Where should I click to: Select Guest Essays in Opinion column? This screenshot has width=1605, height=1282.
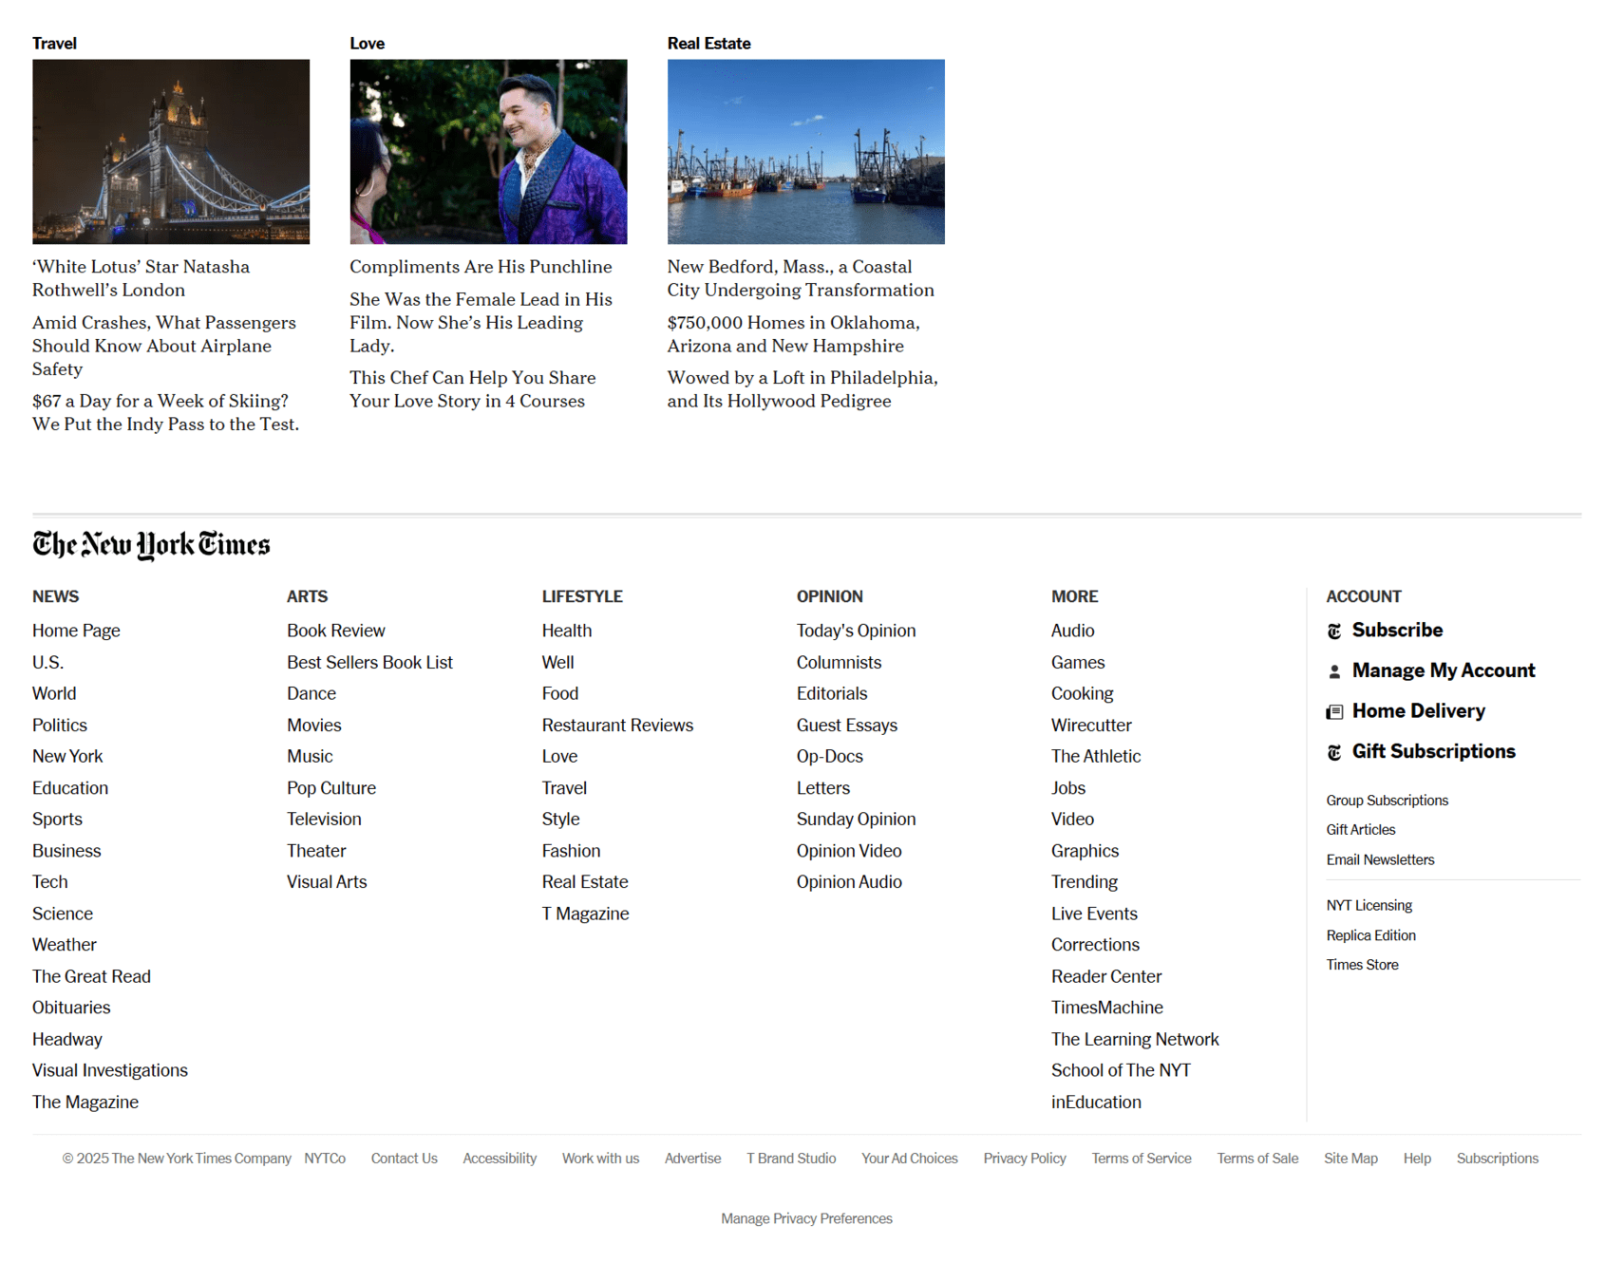[x=846, y=726]
